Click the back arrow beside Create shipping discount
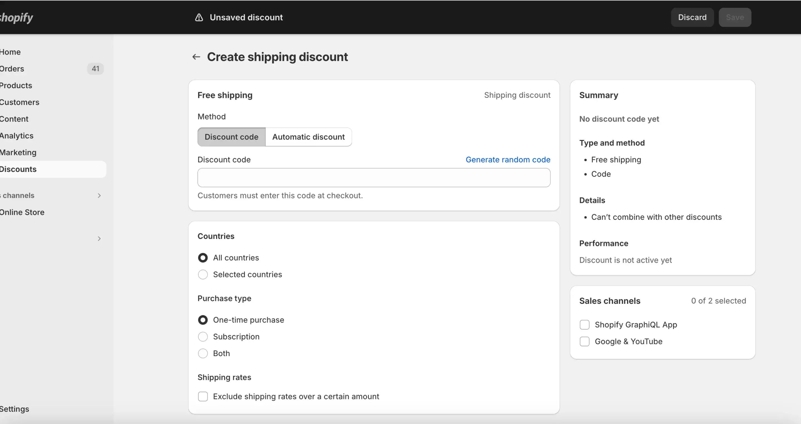This screenshot has height=424, width=801. (196, 56)
